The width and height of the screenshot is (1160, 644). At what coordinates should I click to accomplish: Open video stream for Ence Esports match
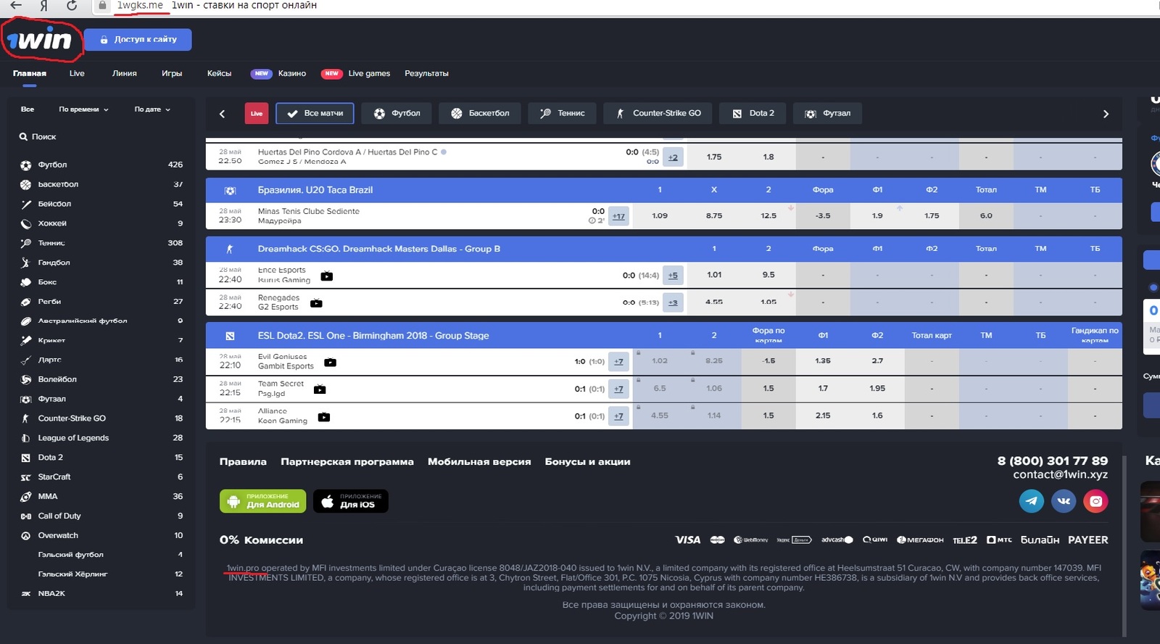pyautogui.click(x=327, y=276)
